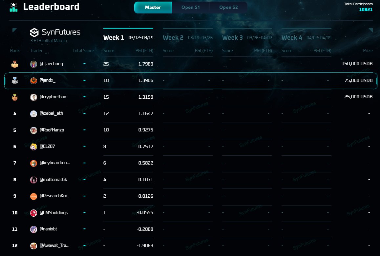Image resolution: width=380 pixels, height=256 pixels.
Task: Open trader @nanixbt profile link
Action: pyautogui.click(x=49, y=229)
